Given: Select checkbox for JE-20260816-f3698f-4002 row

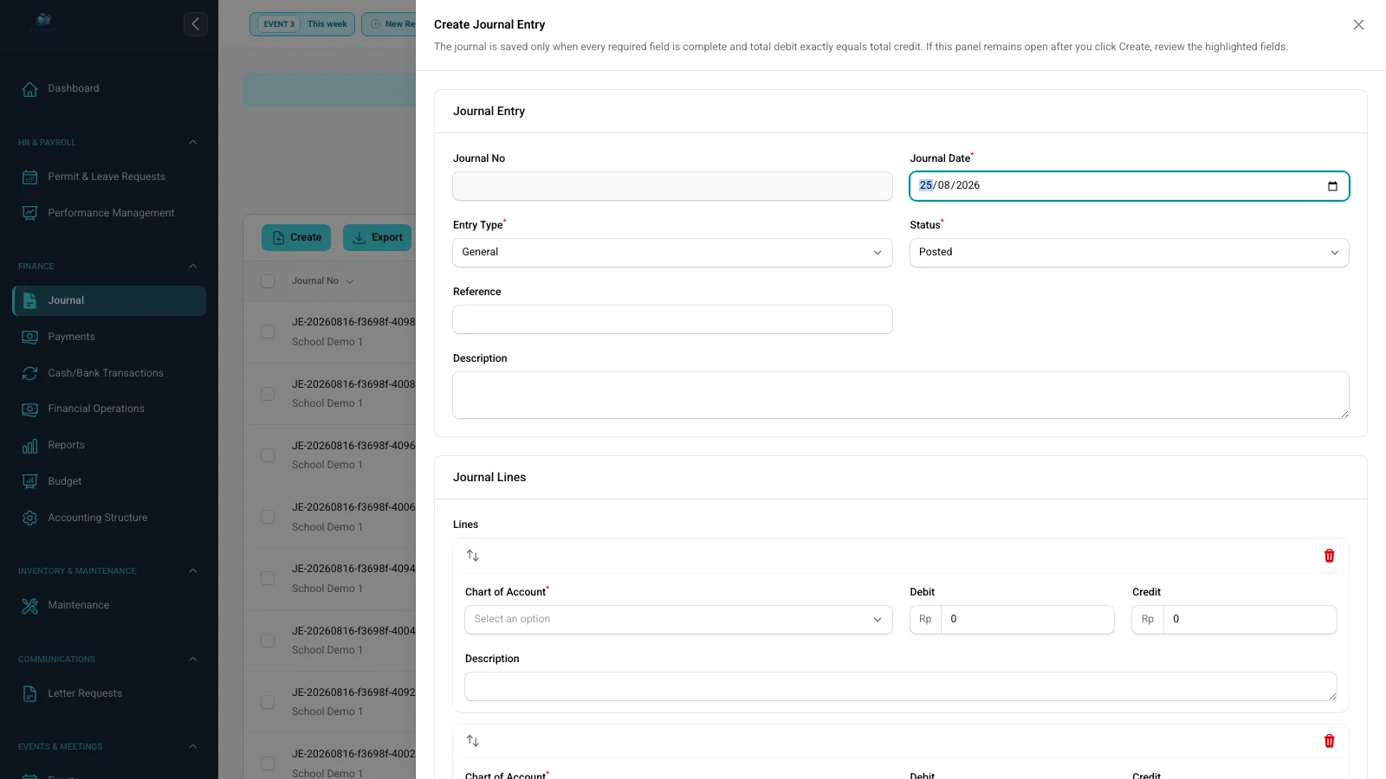Looking at the screenshot, I should [268, 763].
